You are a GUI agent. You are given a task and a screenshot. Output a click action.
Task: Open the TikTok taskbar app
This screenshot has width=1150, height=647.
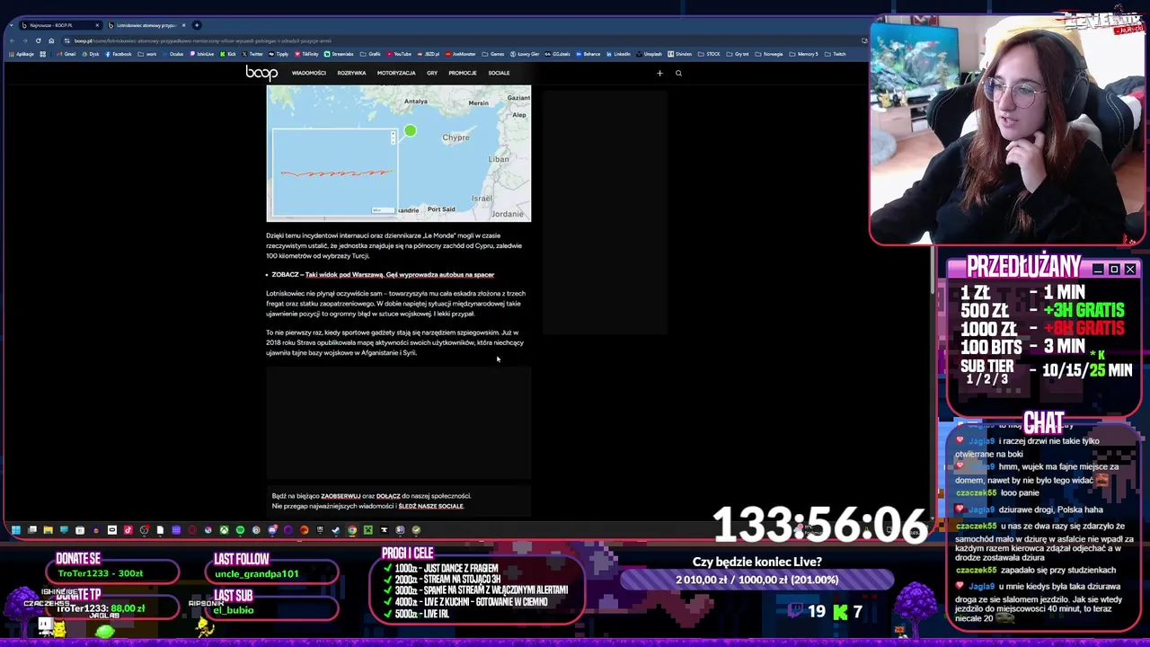point(128,530)
